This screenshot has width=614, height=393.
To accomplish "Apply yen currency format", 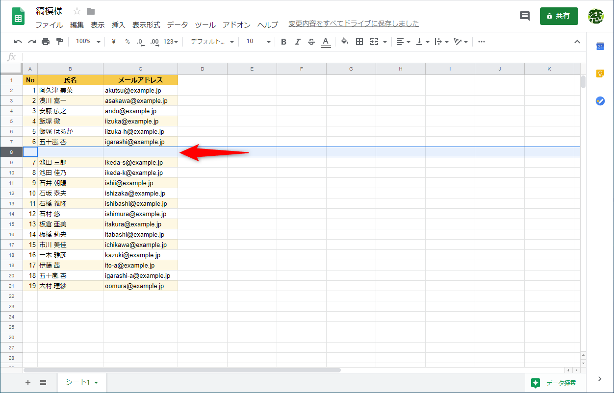I will coord(114,42).
